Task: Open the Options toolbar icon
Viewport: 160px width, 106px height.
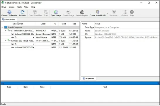Action: (125, 12)
